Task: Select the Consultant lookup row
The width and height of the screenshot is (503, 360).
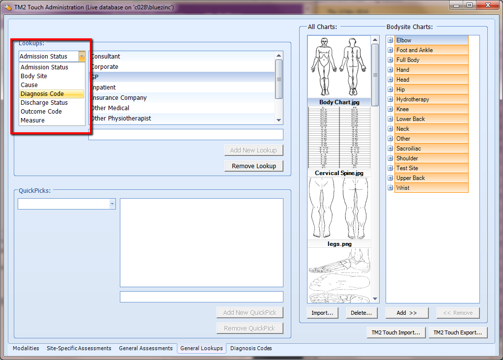Action: coord(182,56)
